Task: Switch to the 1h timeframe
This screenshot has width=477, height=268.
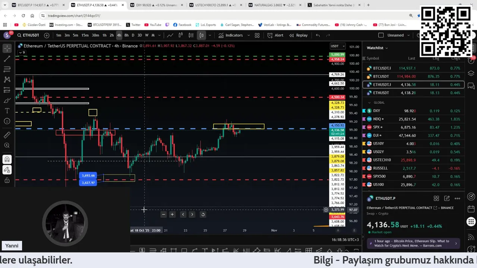Action: (104, 35)
